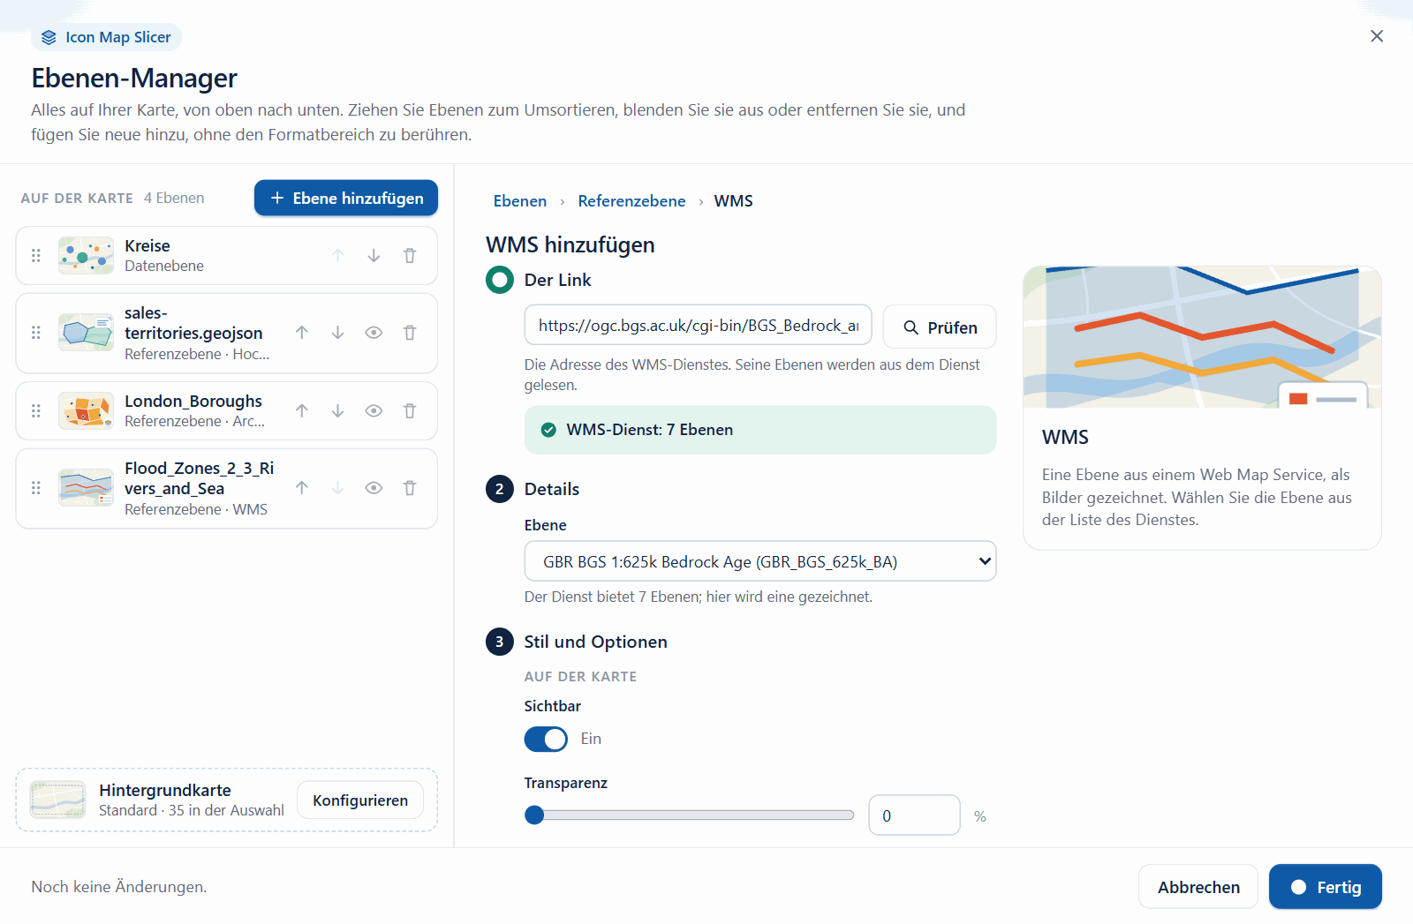This screenshot has width=1413, height=924.
Task: Delete the London_Boroughs layer
Action: [x=410, y=411]
